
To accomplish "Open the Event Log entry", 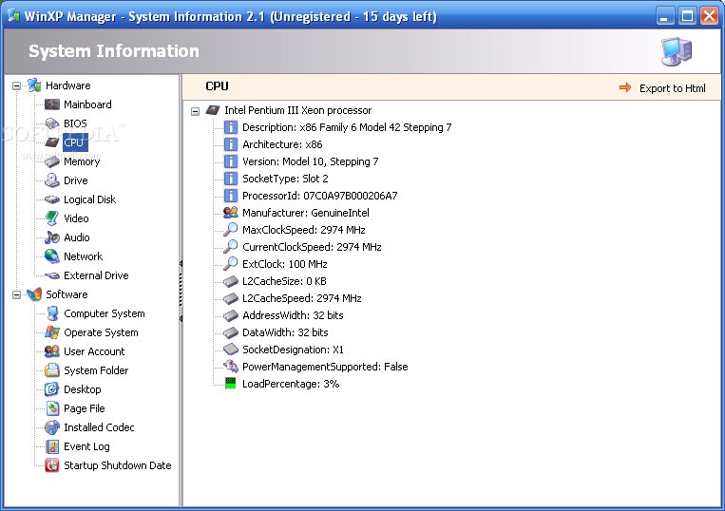I will [86, 446].
